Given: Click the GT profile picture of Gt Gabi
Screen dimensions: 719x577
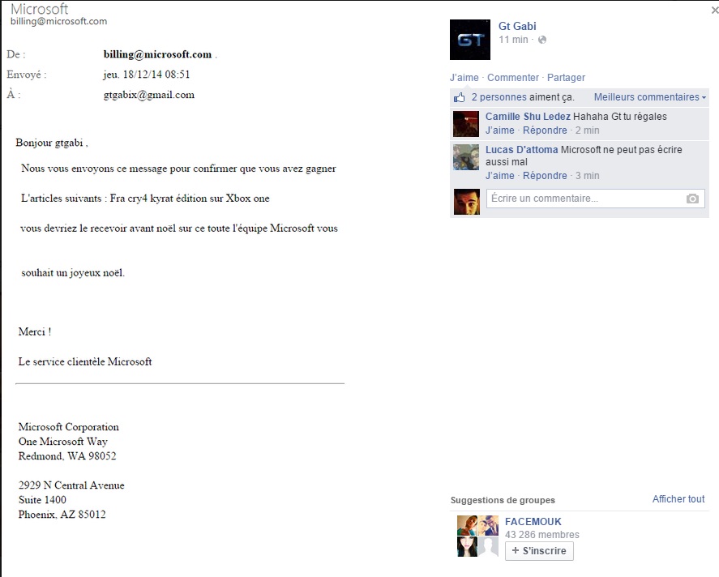Looking at the screenshot, I should pos(470,40).
